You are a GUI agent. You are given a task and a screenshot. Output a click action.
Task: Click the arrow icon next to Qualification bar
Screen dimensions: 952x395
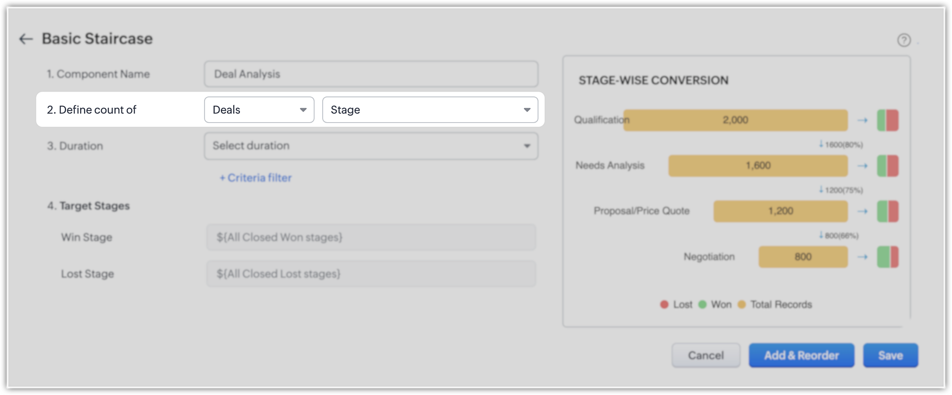click(x=863, y=120)
